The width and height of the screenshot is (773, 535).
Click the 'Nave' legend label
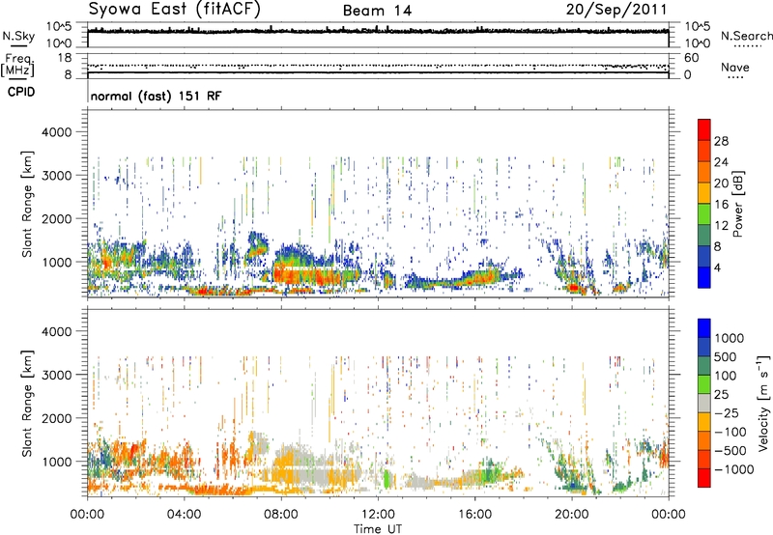[735, 67]
